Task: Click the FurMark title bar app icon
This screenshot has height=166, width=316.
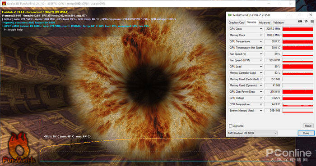Action: [4, 4]
